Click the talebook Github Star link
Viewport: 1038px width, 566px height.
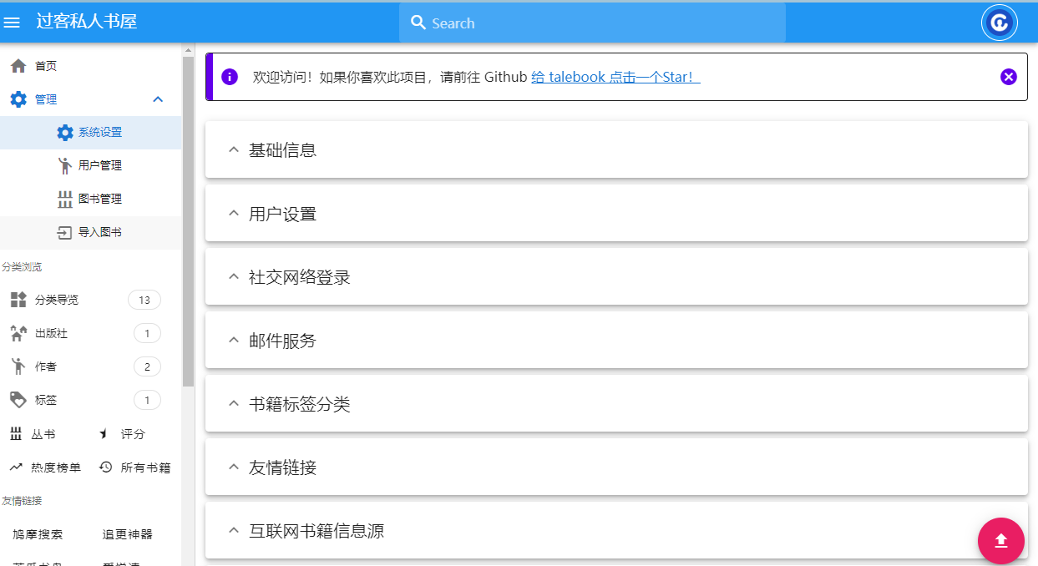615,77
